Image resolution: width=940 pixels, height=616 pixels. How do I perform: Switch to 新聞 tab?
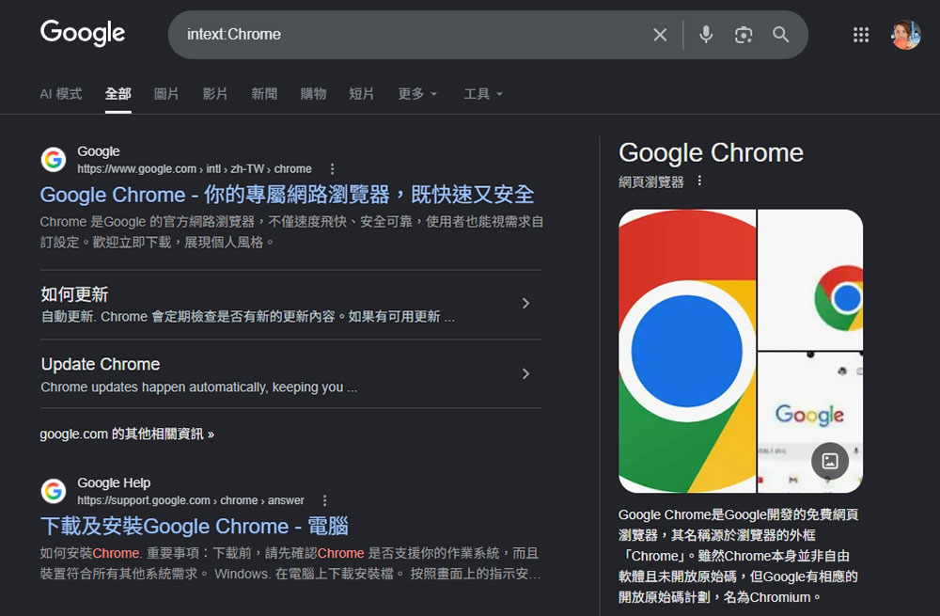click(264, 94)
